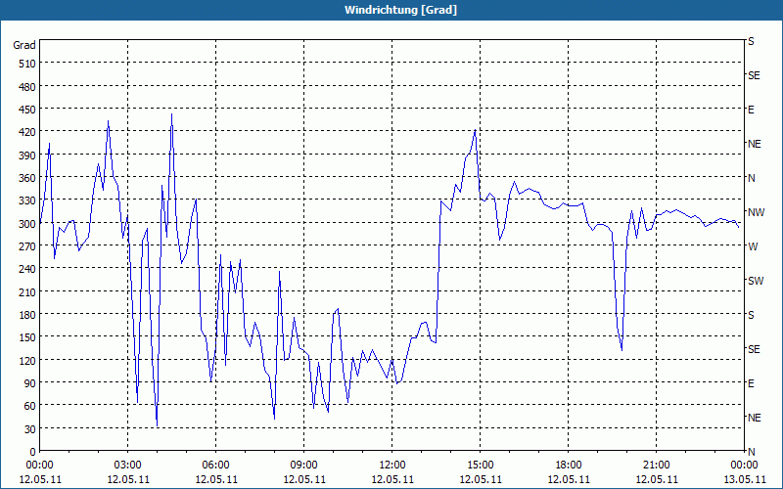Select the 450 y-axis value

[27, 110]
